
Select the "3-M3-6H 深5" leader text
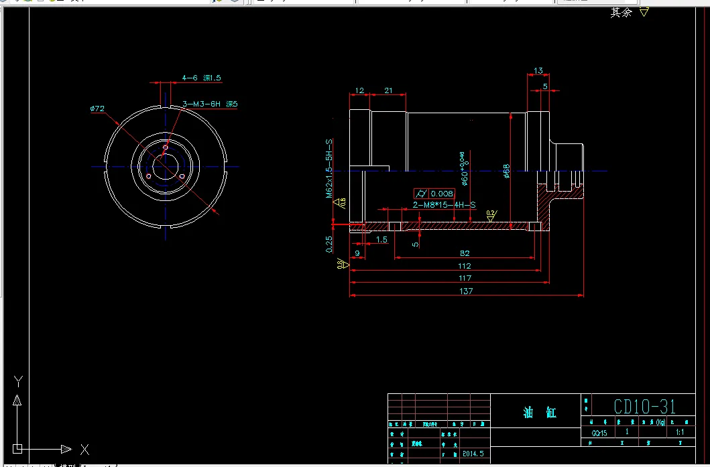point(210,104)
